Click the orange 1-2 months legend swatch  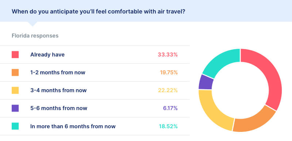(x=15, y=73)
